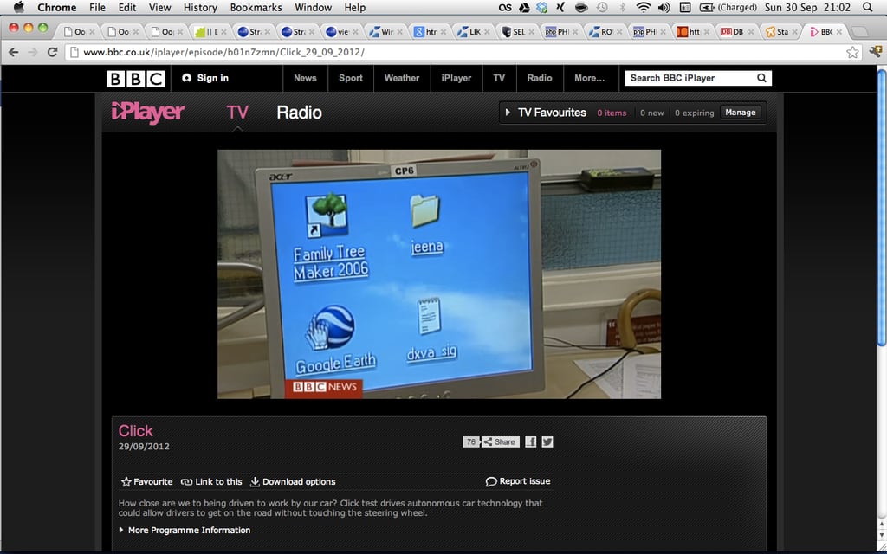The width and height of the screenshot is (887, 554).
Task: Click the search magnifier icon in BBC search
Action: pos(762,78)
